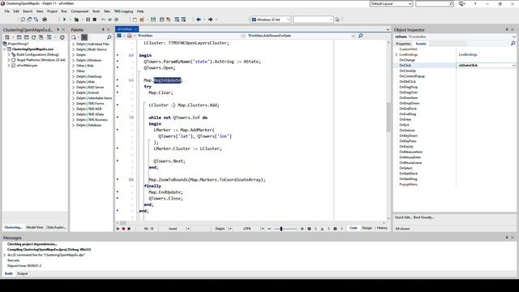Click the Run (green play) toolbar button
This screenshot has width=519, height=292.
(x=65, y=19)
